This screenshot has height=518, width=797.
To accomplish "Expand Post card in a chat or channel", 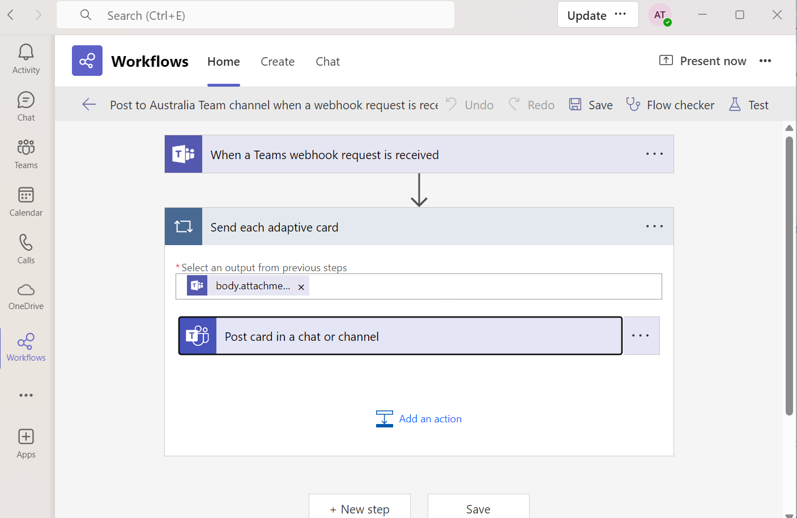I will pos(400,336).
